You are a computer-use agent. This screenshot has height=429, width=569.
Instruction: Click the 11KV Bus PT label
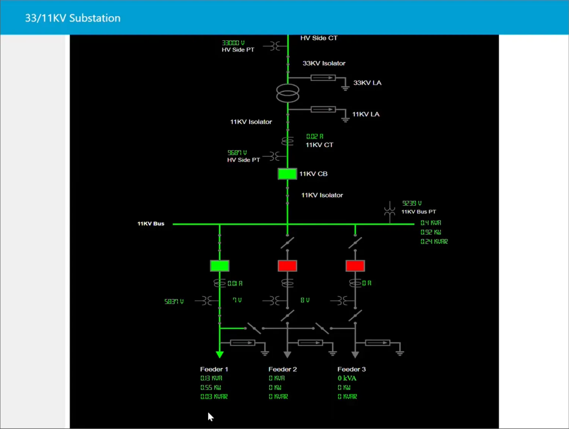[x=419, y=212]
